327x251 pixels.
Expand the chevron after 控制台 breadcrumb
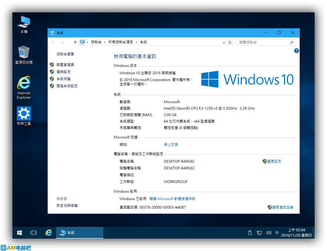[x=105, y=42]
